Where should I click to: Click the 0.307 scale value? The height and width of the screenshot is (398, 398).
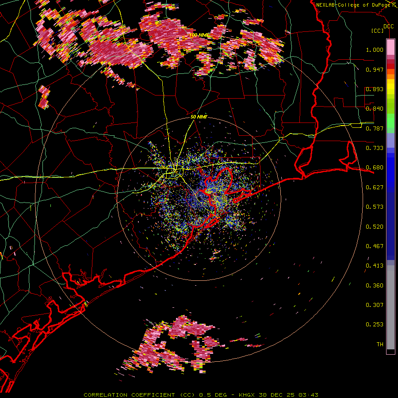[x=375, y=305]
